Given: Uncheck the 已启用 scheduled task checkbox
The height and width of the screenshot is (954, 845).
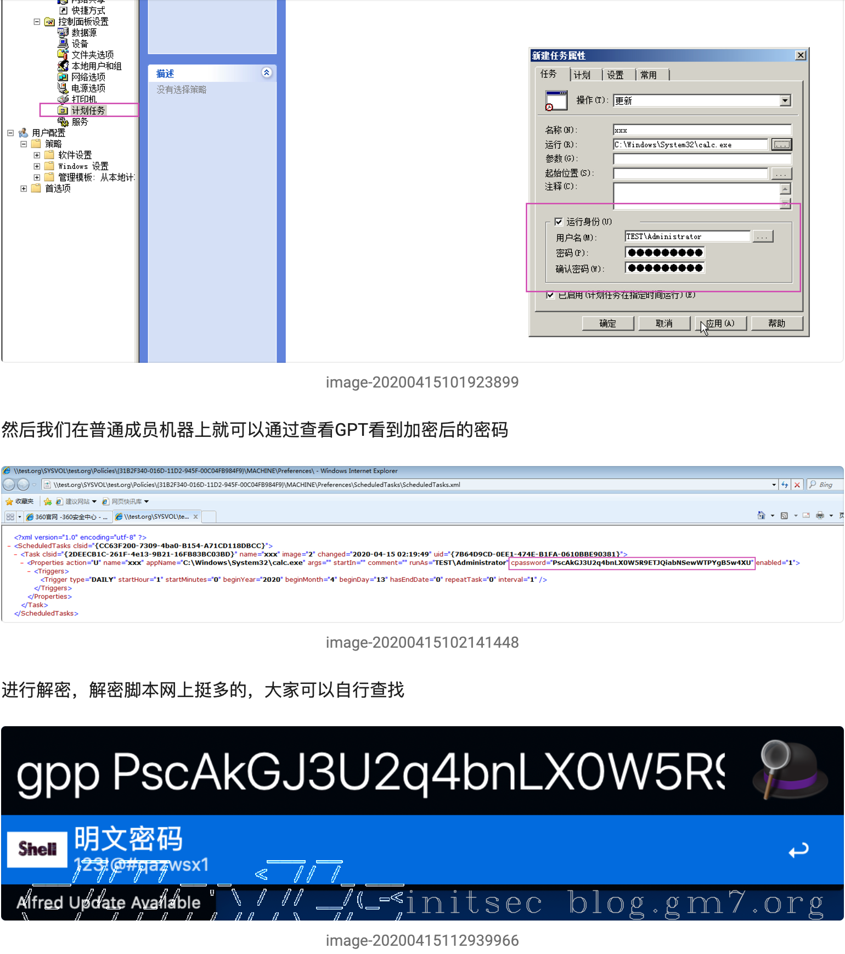Looking at the screenshot, I should point(550,295).
